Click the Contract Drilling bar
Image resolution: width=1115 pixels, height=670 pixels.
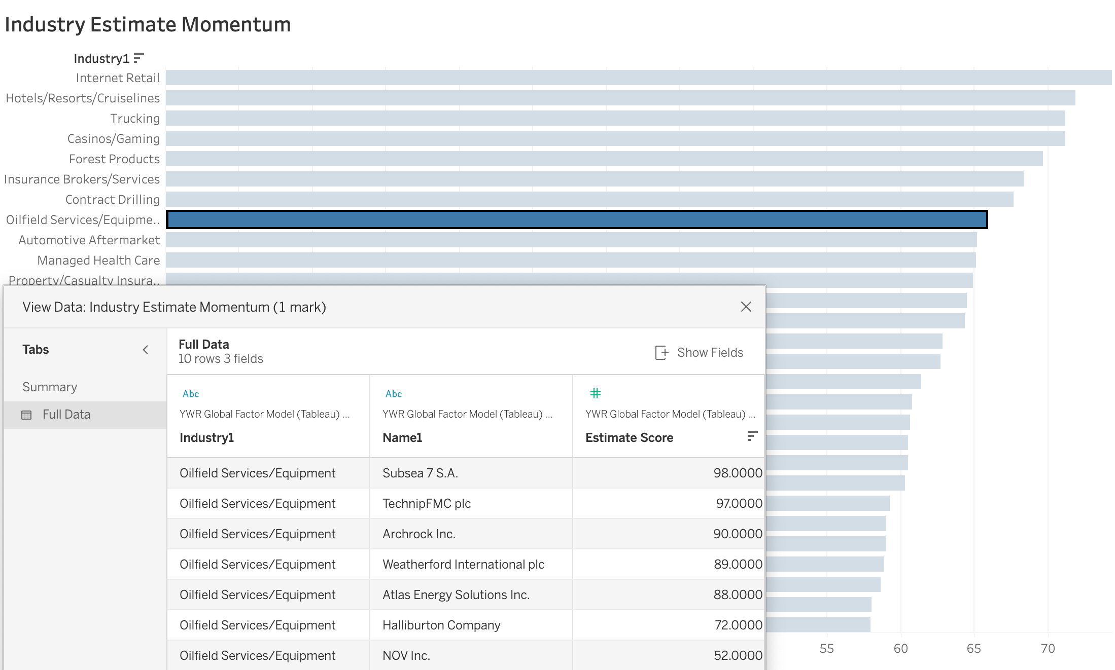coord(588,199)
